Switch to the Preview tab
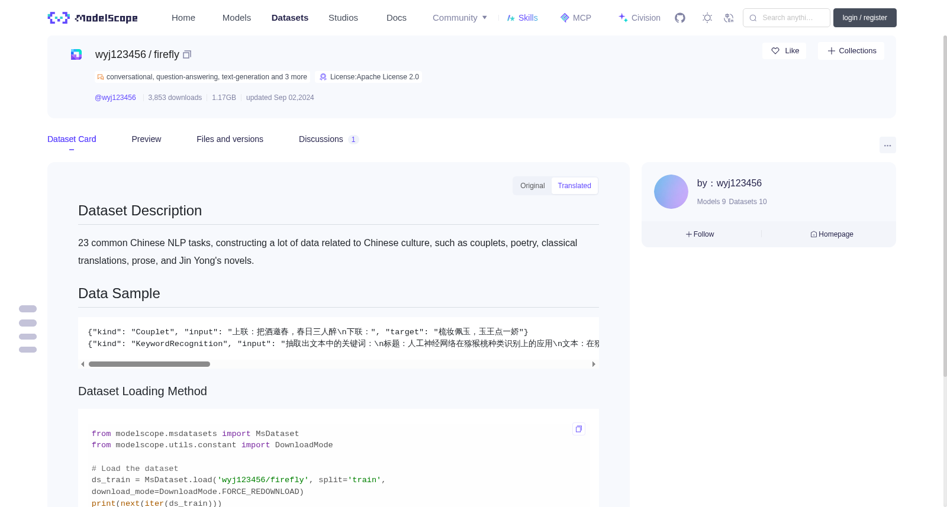 click(x=146, y=139)
